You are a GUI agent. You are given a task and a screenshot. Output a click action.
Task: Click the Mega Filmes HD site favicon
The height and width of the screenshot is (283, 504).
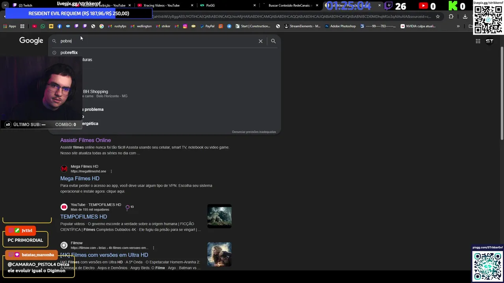pos(64,169)
